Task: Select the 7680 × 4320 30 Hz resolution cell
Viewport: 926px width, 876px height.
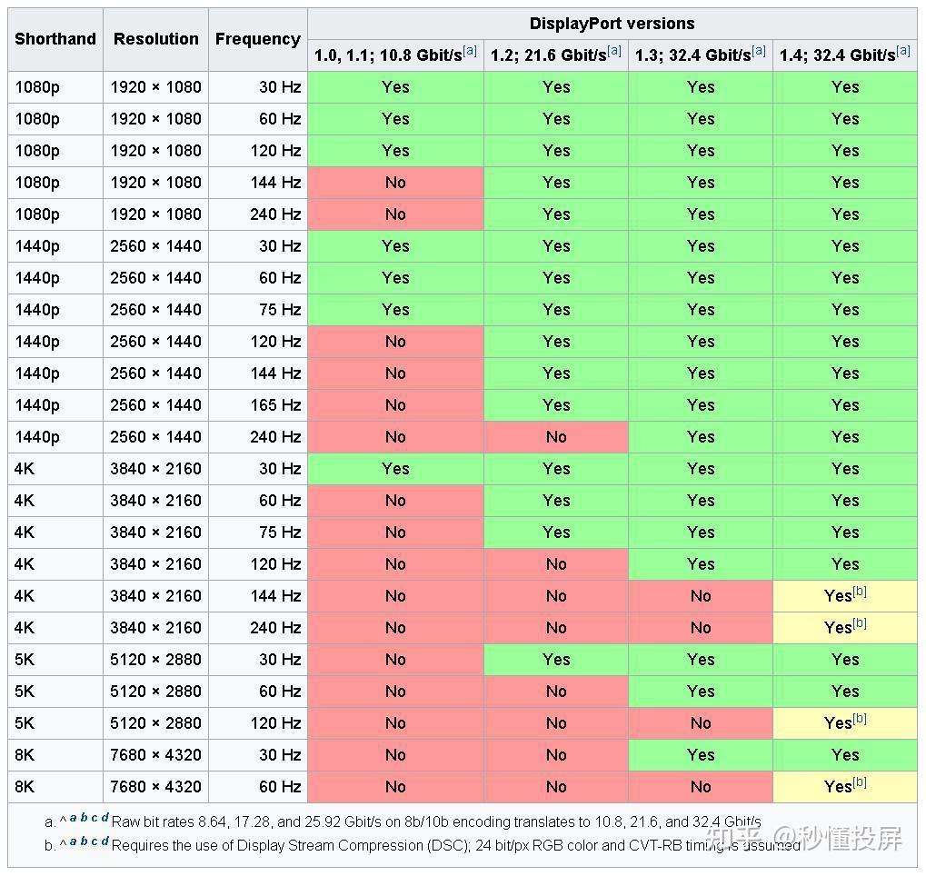Action: coord(156,755)
